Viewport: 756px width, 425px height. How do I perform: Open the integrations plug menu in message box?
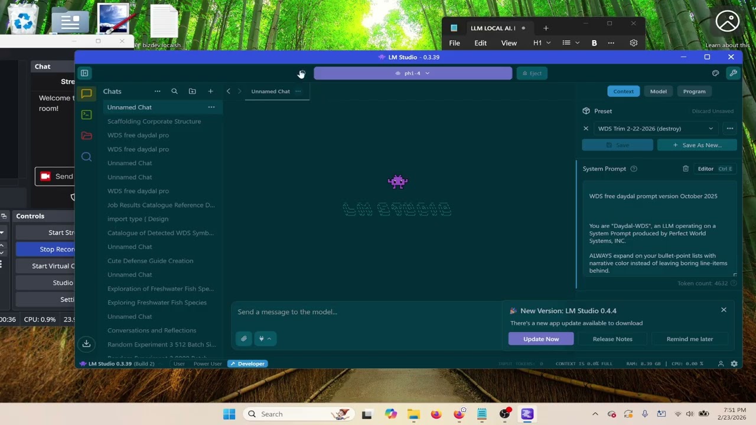[x=265, y=339]
